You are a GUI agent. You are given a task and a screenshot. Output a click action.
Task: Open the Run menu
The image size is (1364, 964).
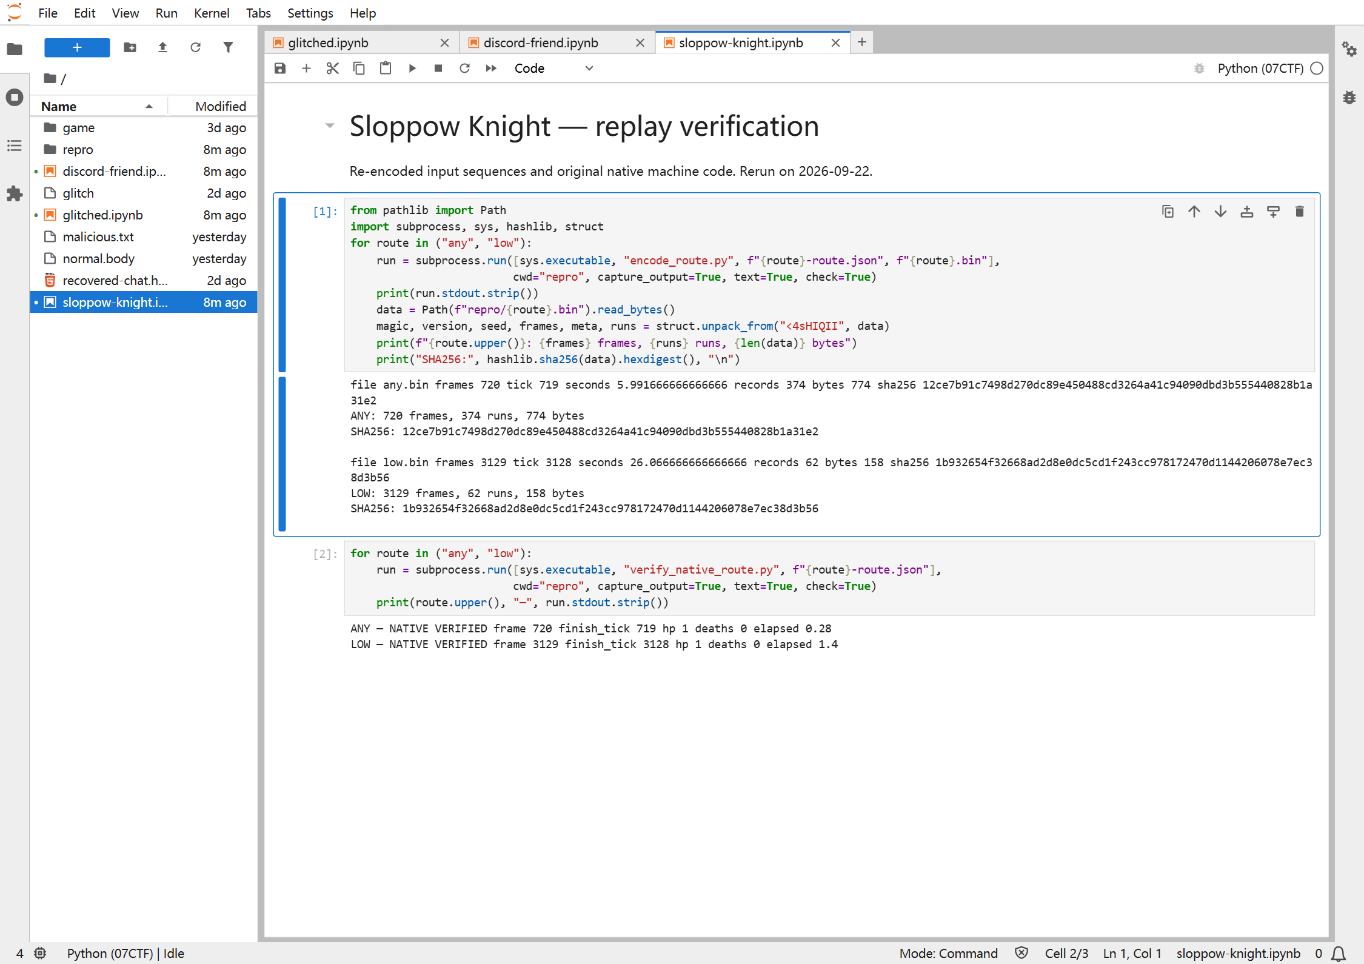166,13
